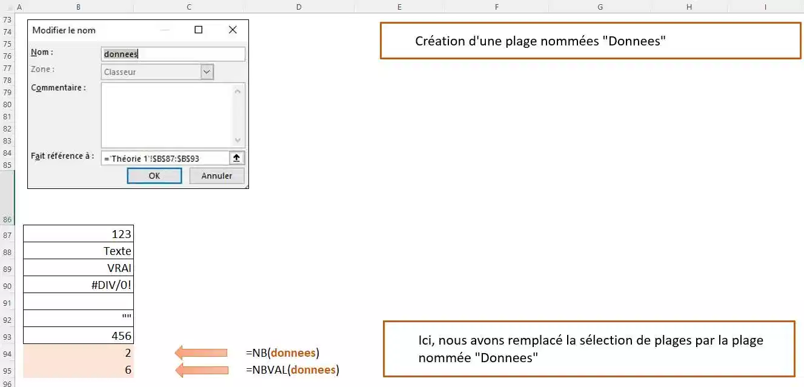The height and width of the screenshot is (387, 804).
Task: Select cell containing 456
Action: [78, 336]
